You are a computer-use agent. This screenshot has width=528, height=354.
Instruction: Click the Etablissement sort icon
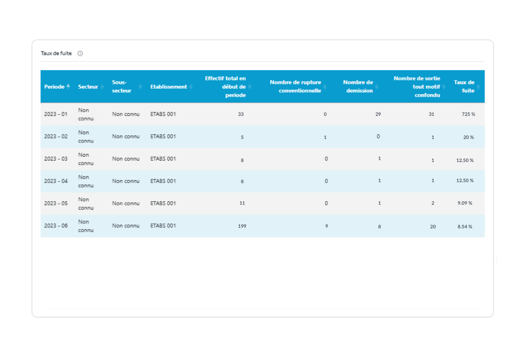click(190, 86)
